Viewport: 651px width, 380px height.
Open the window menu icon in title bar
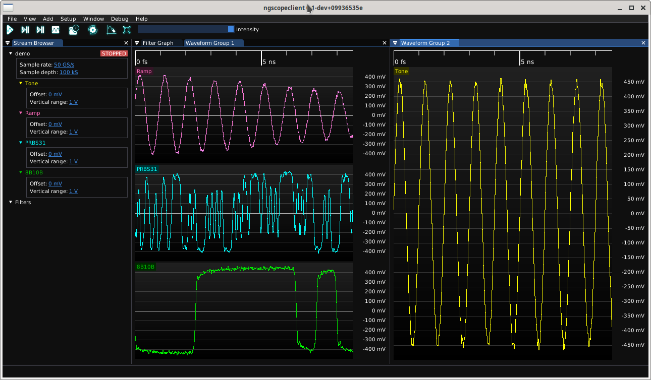[9, 8]
